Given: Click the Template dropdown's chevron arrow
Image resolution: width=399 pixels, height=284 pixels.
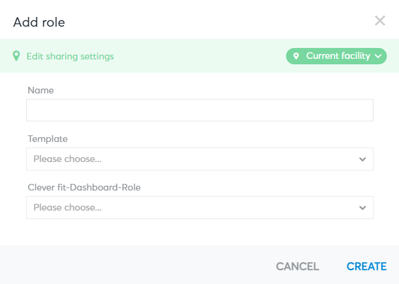Looking at the screenshot, I should [x=363, y=160].
